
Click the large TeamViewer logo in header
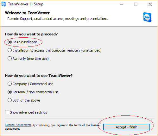tap(148, 17)
